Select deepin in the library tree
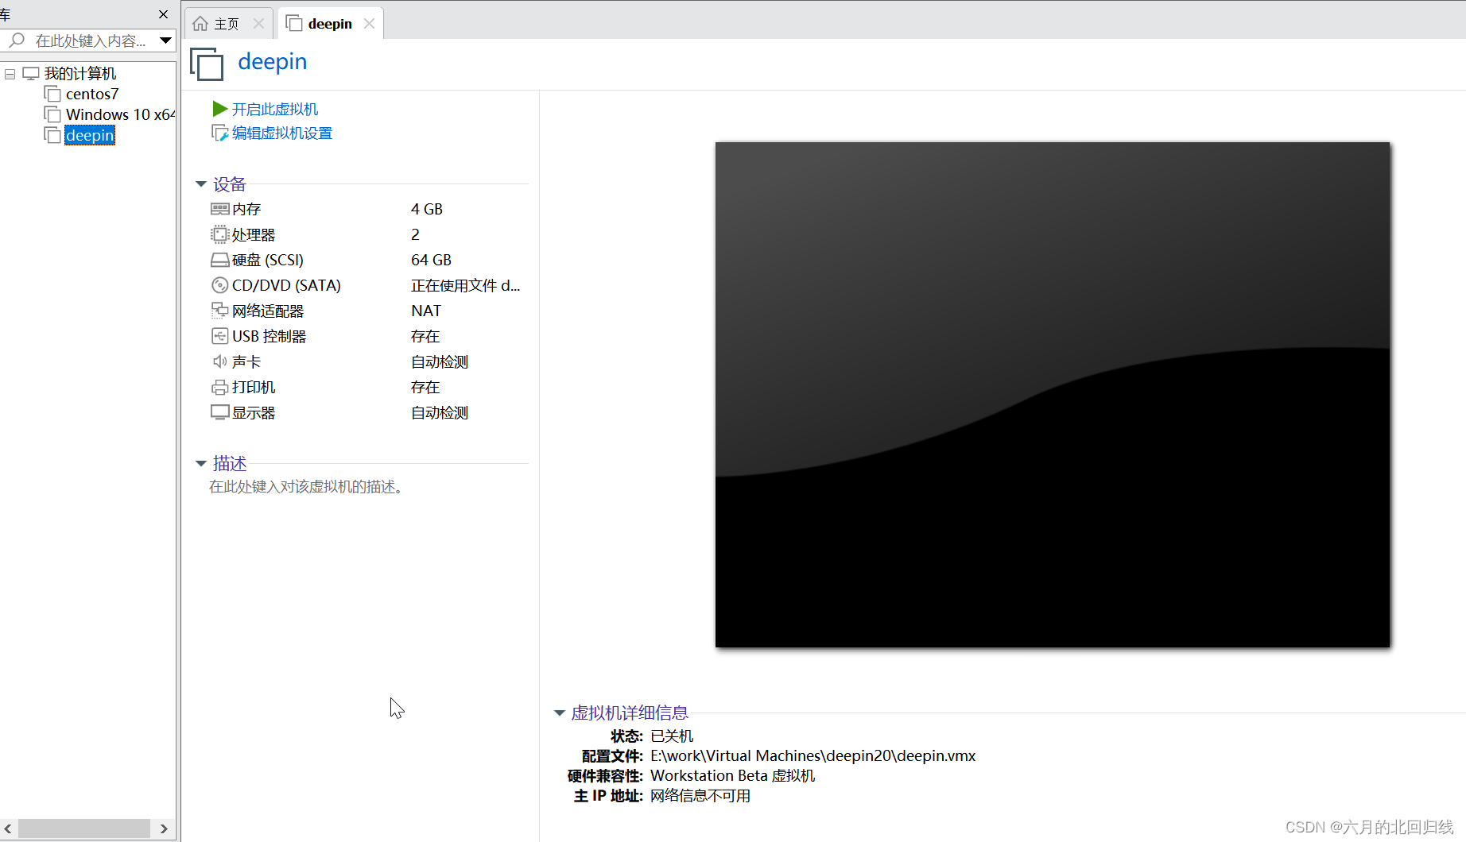This screenshot has width=1466, height=842. (90, 135)
